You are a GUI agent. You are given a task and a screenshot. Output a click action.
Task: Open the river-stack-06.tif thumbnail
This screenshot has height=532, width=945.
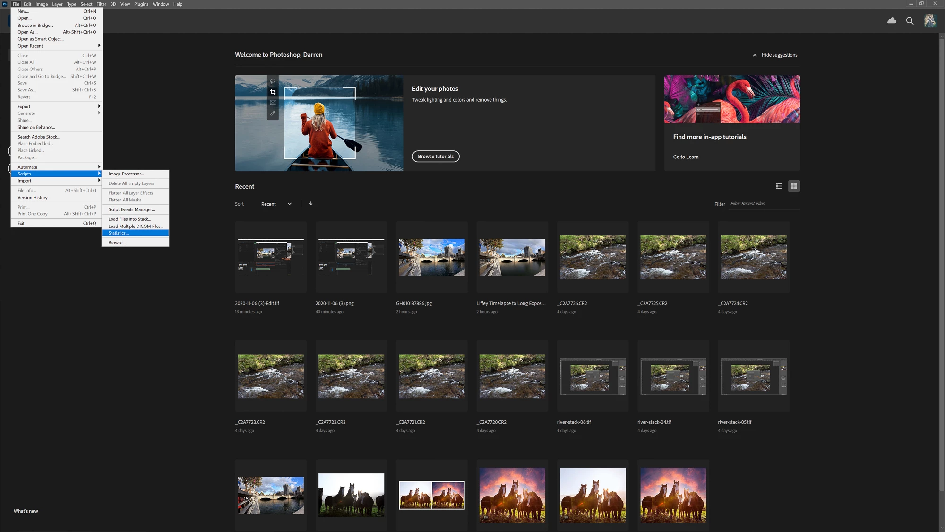click(x=593, y=376)
